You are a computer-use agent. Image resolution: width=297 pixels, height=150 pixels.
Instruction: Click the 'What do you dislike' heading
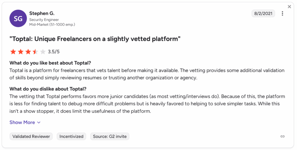point(48,89)
